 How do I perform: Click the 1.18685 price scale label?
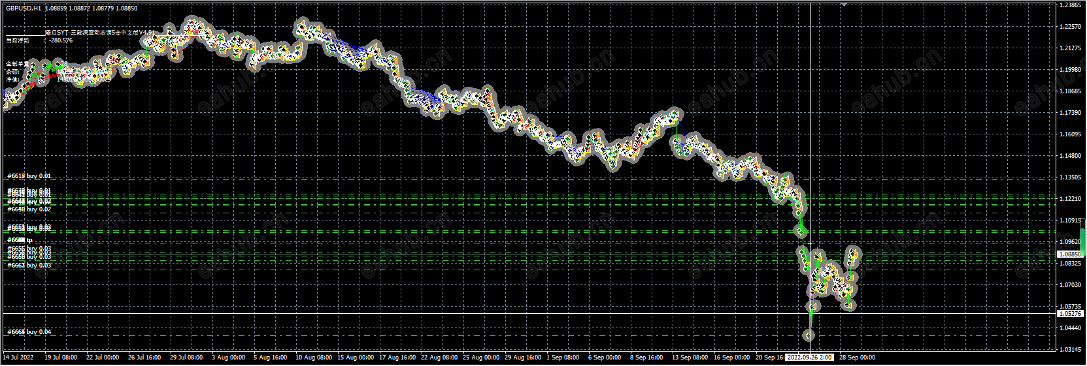1070,91
